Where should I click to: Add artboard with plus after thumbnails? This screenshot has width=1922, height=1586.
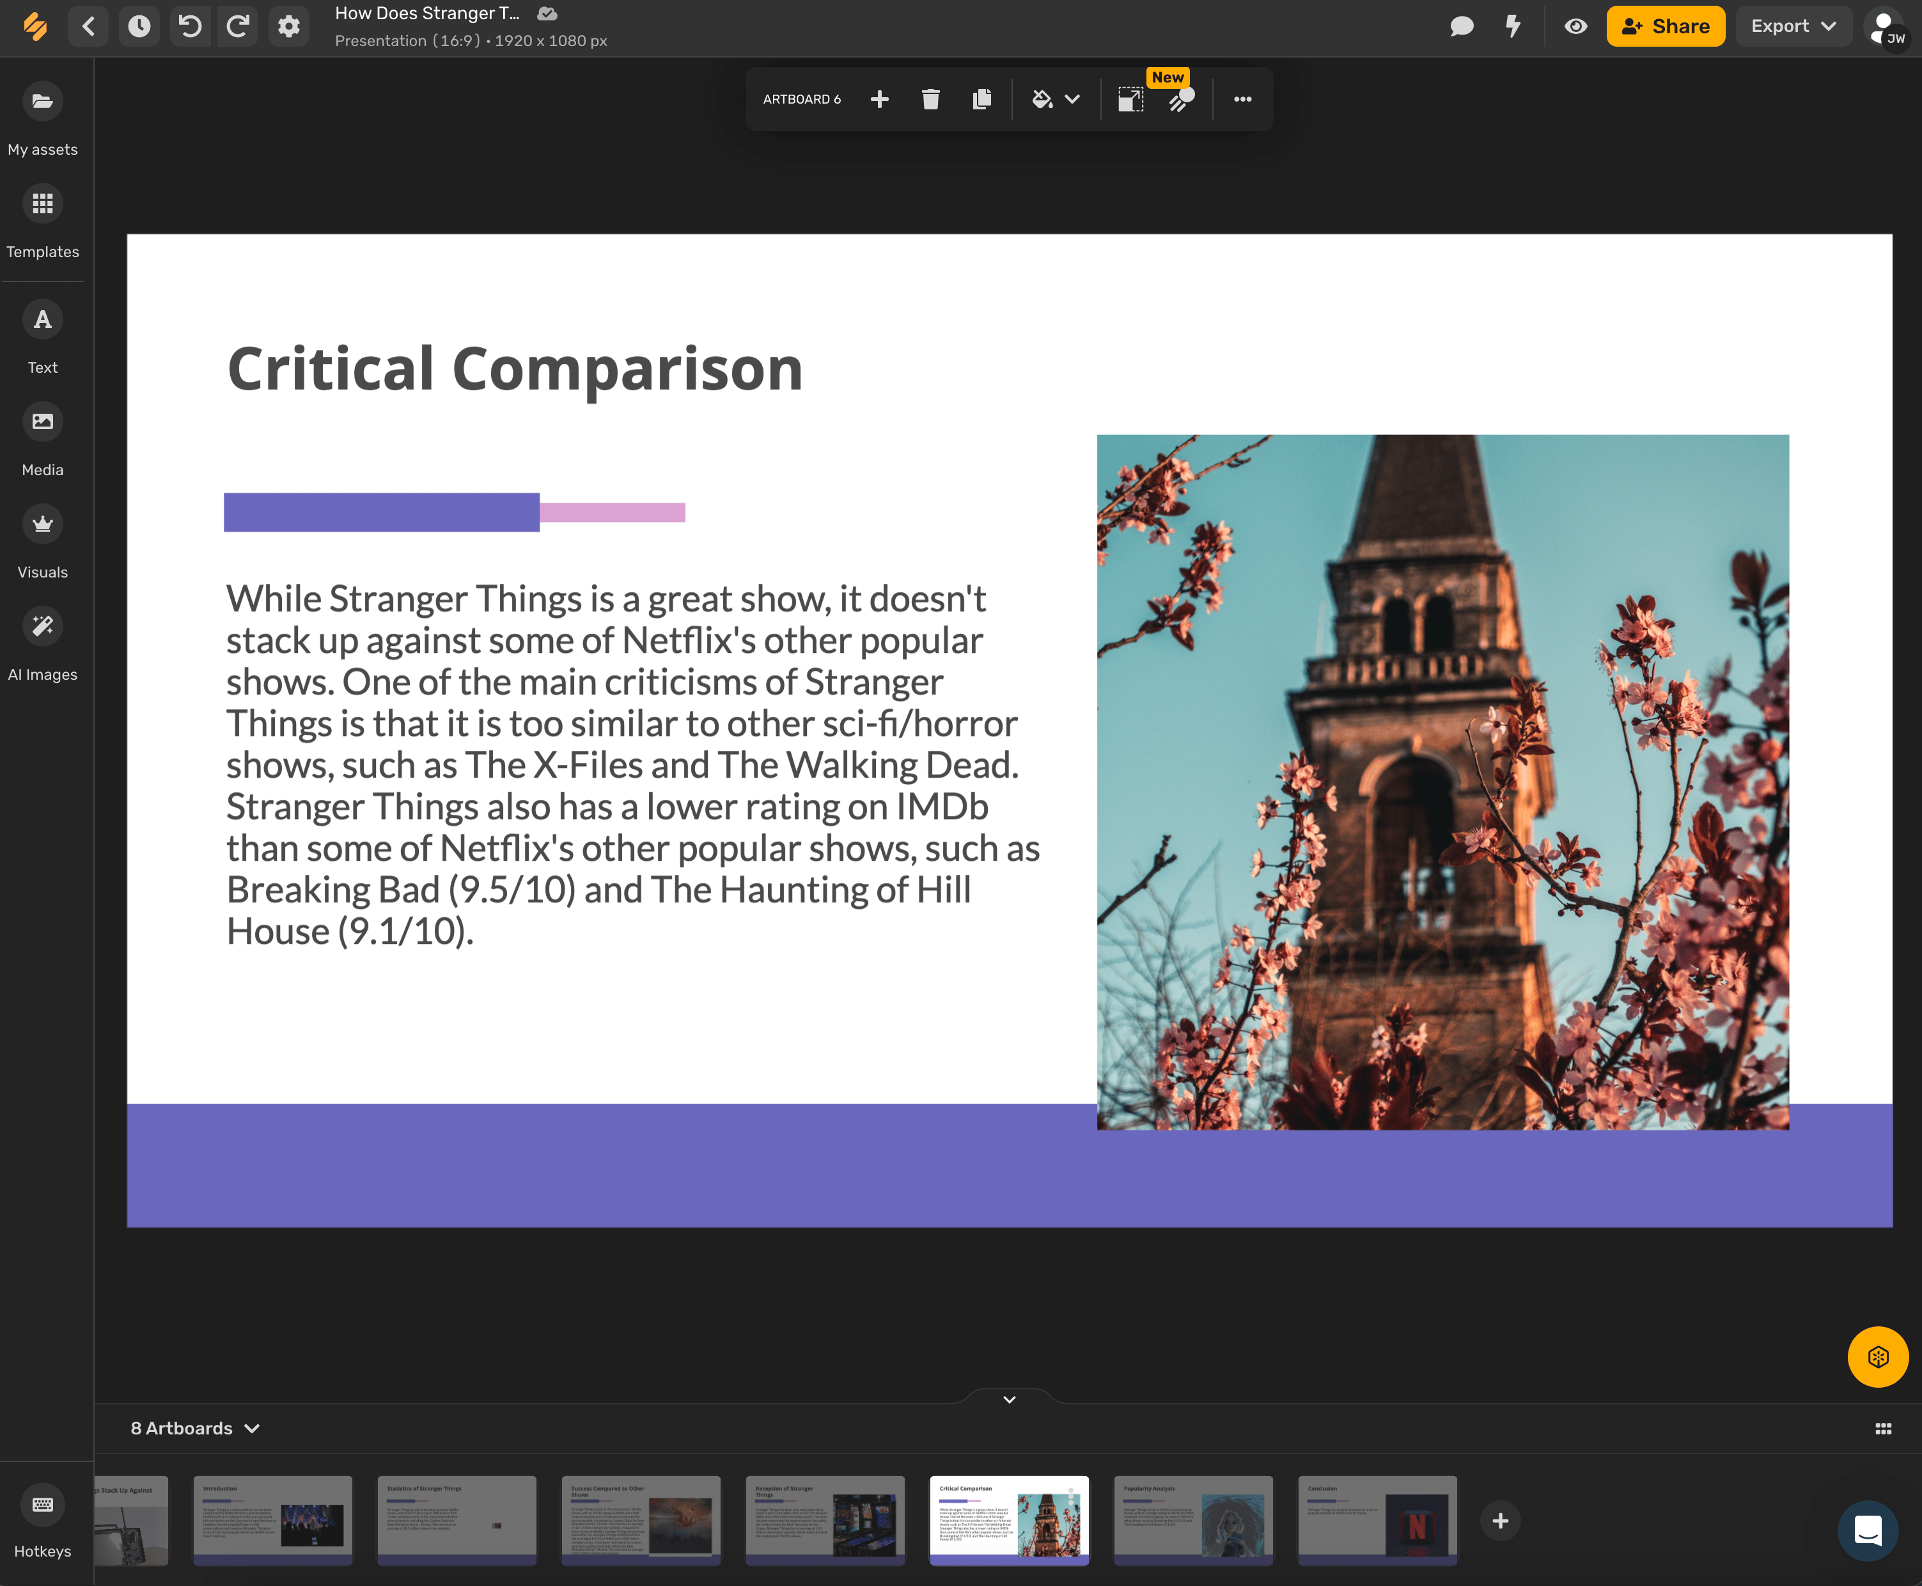tap(1500, 1520)
